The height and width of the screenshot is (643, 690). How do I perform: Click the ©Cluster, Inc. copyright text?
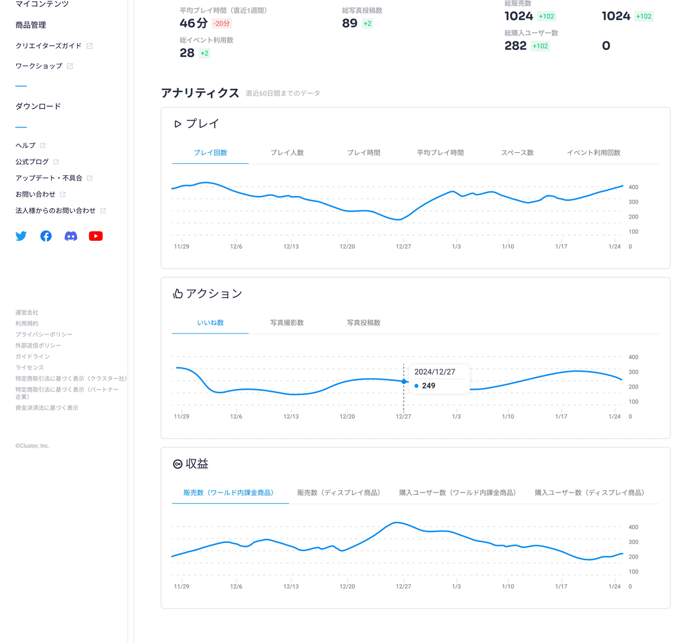(x=32, y=446)
